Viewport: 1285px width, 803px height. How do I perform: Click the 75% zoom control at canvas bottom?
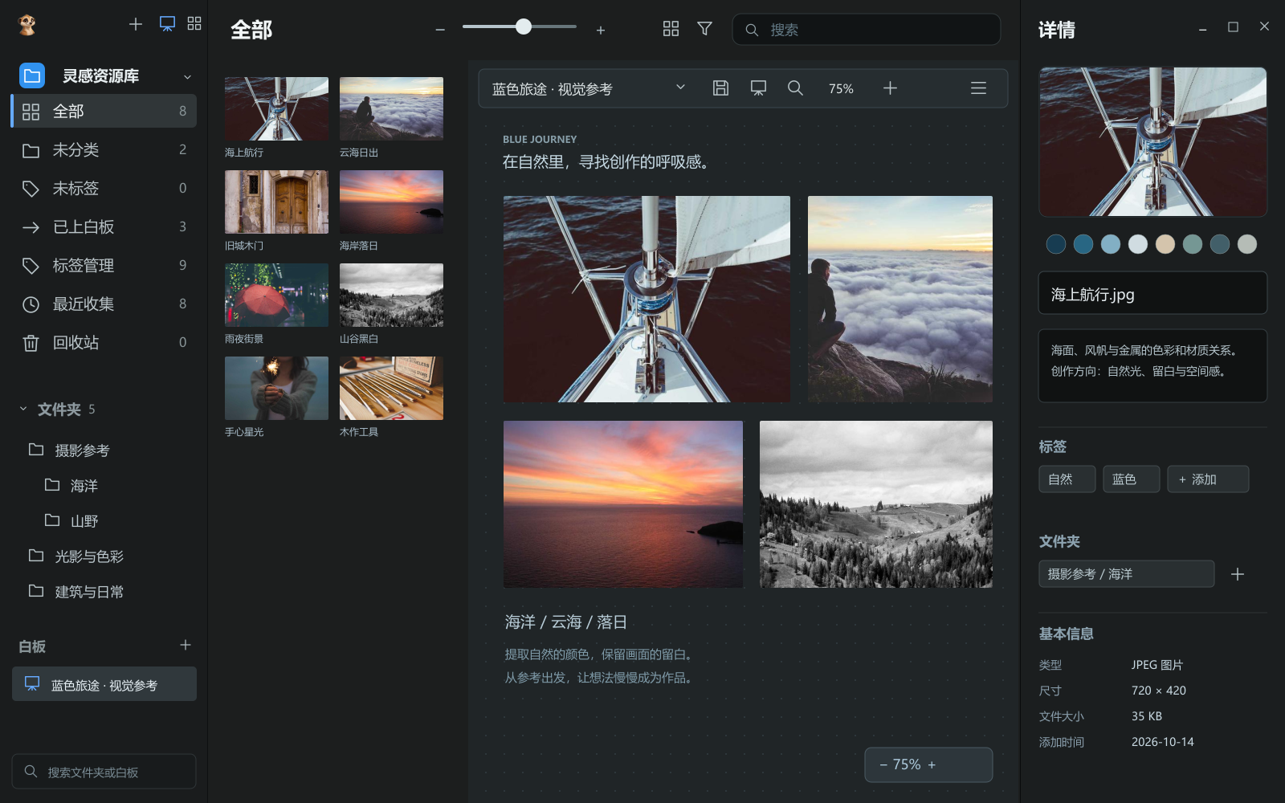click(x=928, y=764)
